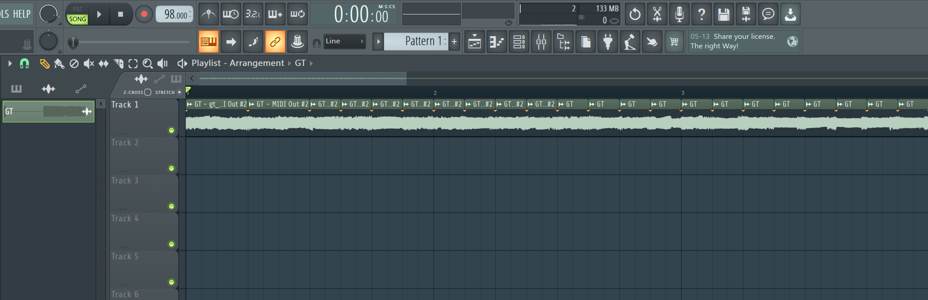Open the help question mark icon

(701, 14)
